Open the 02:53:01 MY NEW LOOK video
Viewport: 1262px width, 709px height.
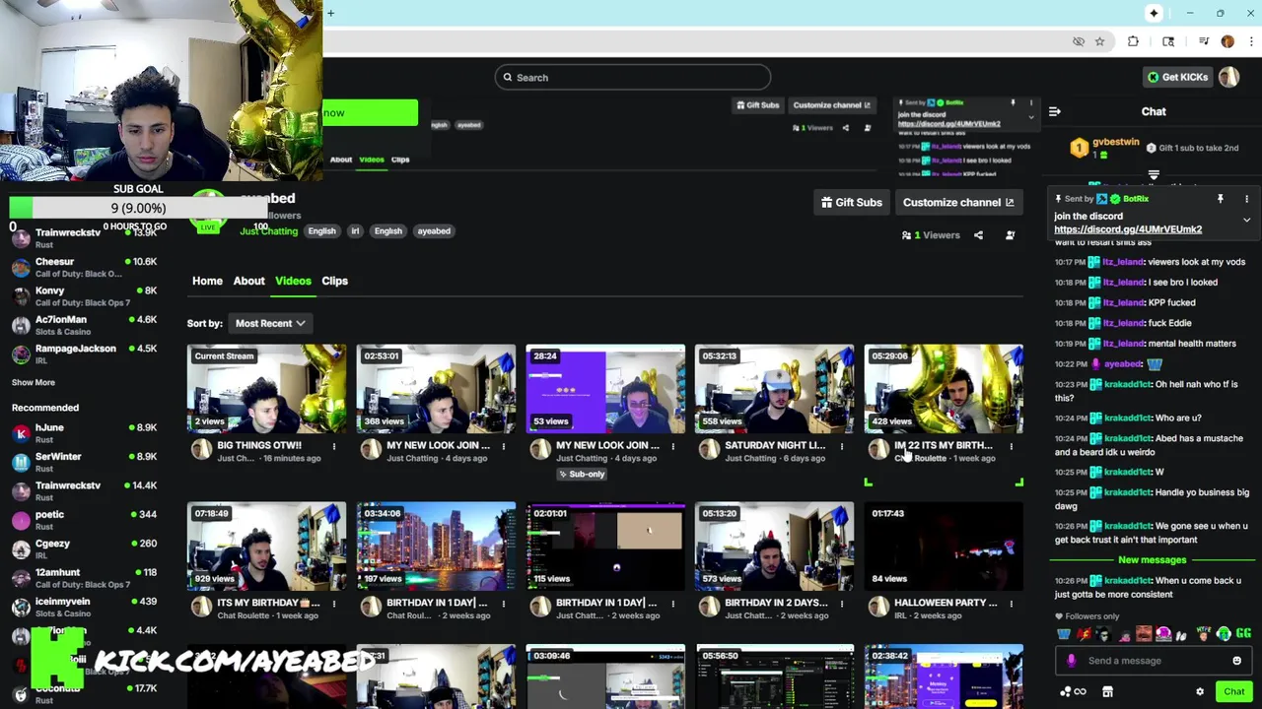tap(436, 389)
